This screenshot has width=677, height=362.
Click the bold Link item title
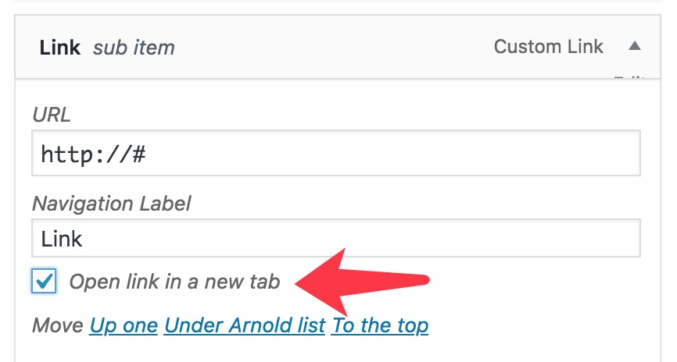point(60,48)
